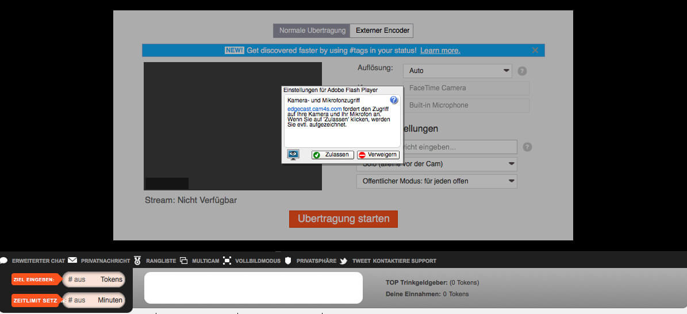
Task: Allow camera access with Zulassen
Action: [332, 155]
